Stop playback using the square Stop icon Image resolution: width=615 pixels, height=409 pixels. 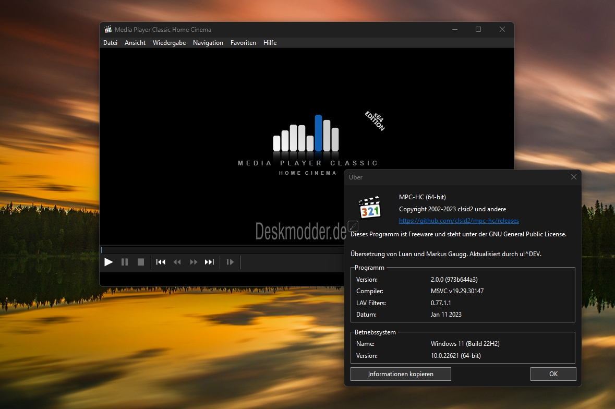click(141, 262)
